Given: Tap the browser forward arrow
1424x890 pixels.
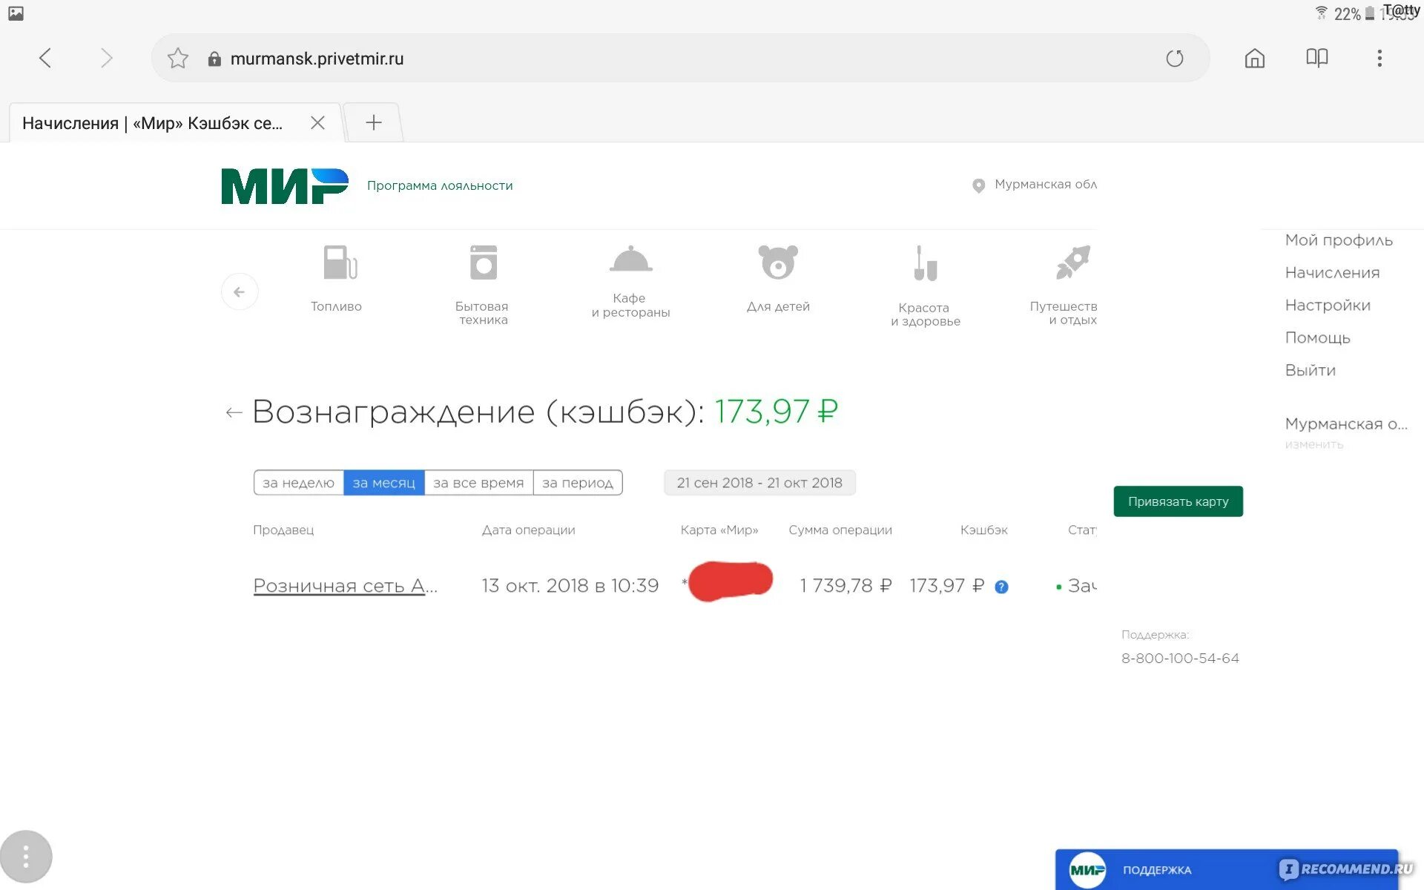Looking at the screenshot, I should [x=106, y=58].
